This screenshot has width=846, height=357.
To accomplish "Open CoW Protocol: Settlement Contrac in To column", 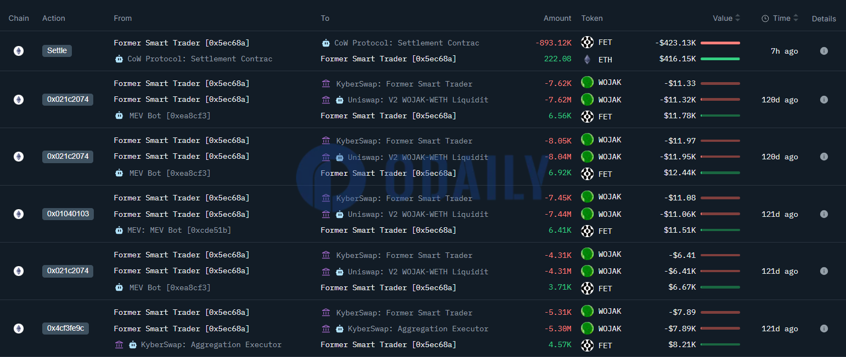I will click(407, 43).
